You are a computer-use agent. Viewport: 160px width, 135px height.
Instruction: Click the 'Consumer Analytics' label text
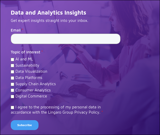click(33, 90)
